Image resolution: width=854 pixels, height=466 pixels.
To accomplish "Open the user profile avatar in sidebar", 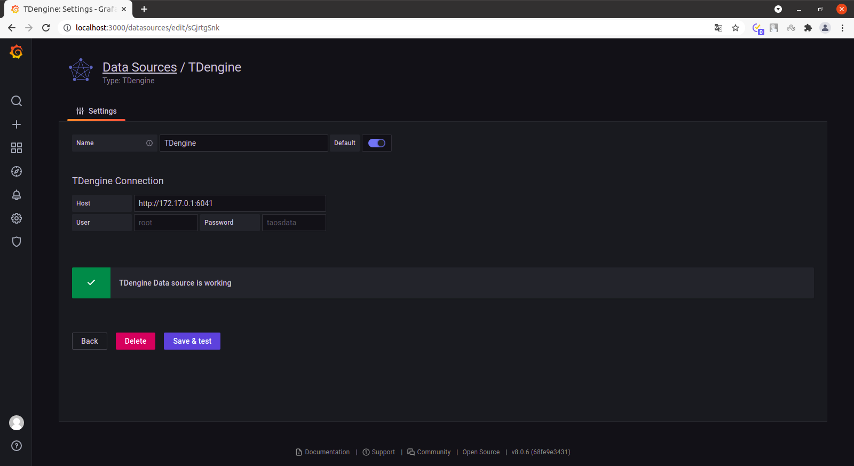I will (x=17, y=423).
